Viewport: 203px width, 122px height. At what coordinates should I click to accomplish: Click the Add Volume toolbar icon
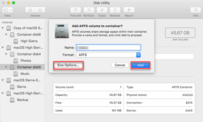(30, 10)
